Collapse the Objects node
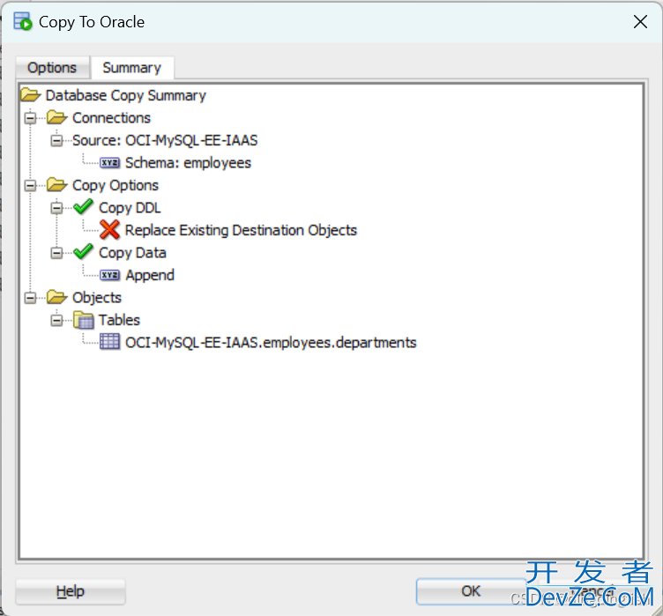663x616 pixels. tap(31, 298)
